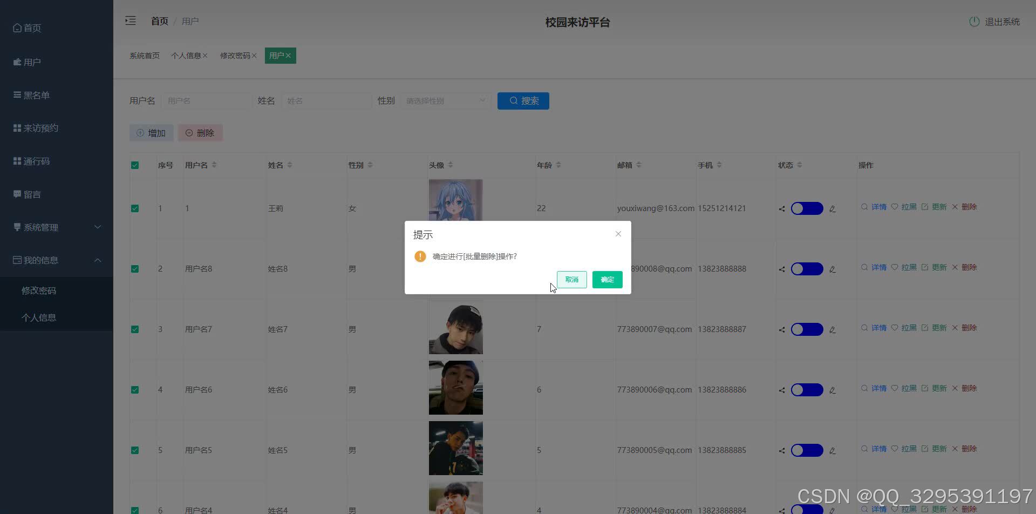Sort by 手机 column sort arrows
1036x514 pixels.
pyautogui.click(x=719, y=165)
